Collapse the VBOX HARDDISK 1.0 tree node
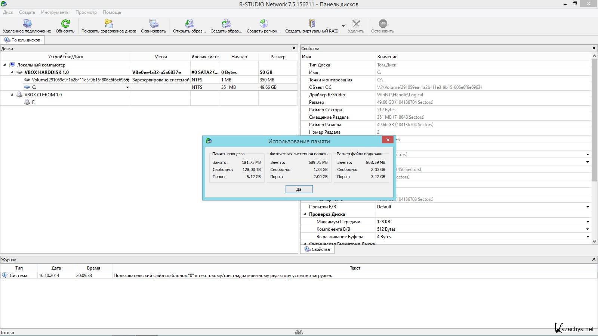 coord(12,72)
